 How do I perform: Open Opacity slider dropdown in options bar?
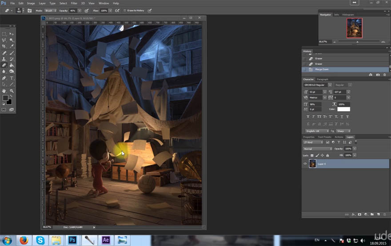80,11
